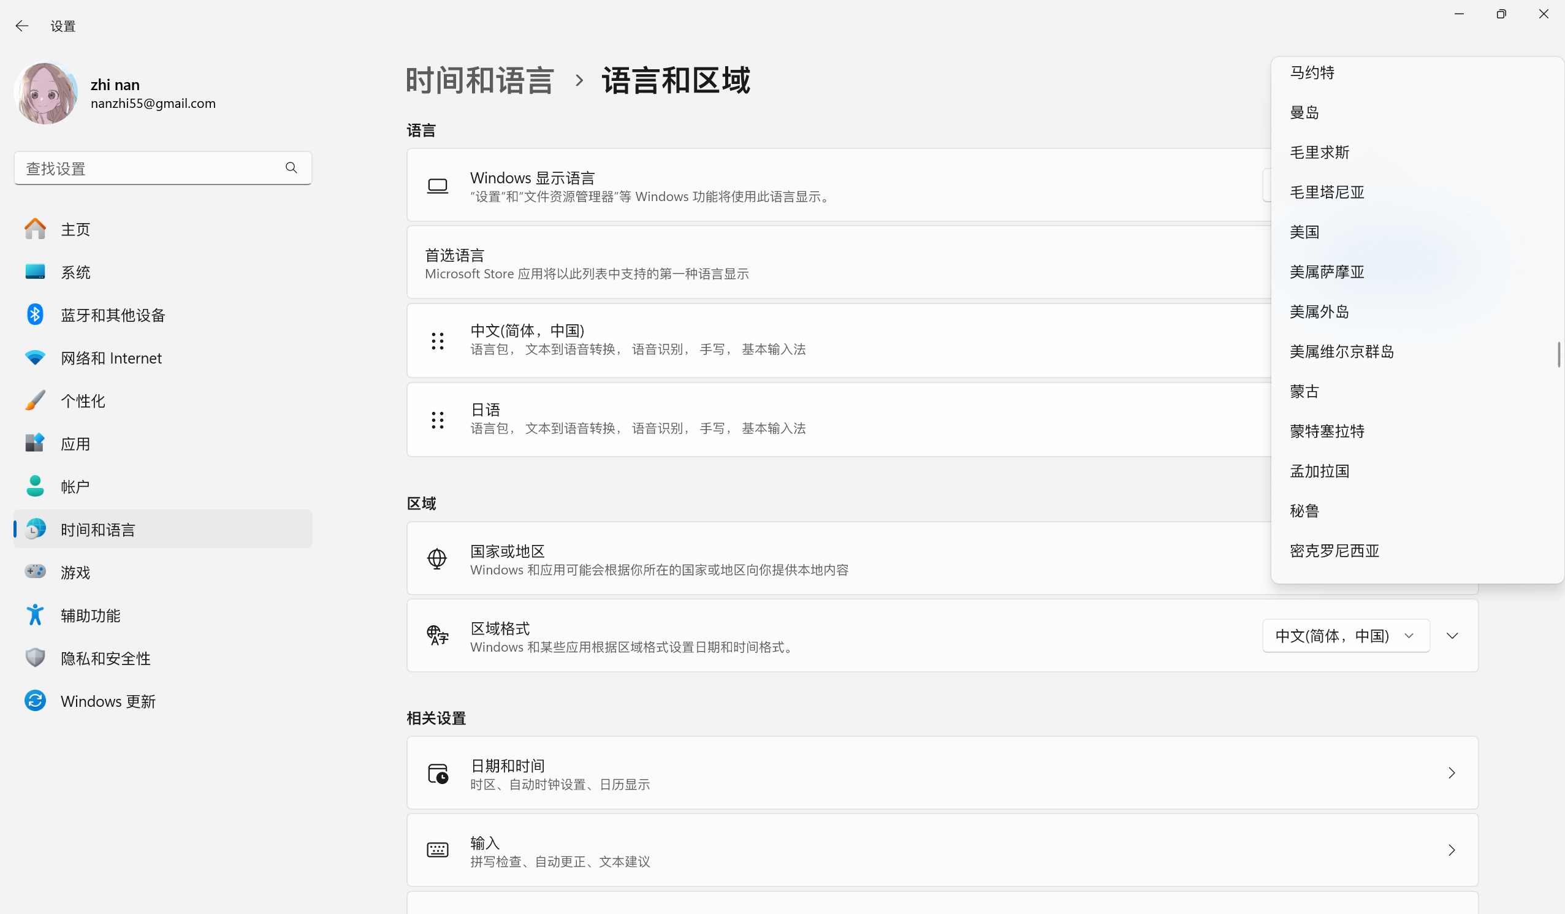Click the back arrow icon

[21, 26]
